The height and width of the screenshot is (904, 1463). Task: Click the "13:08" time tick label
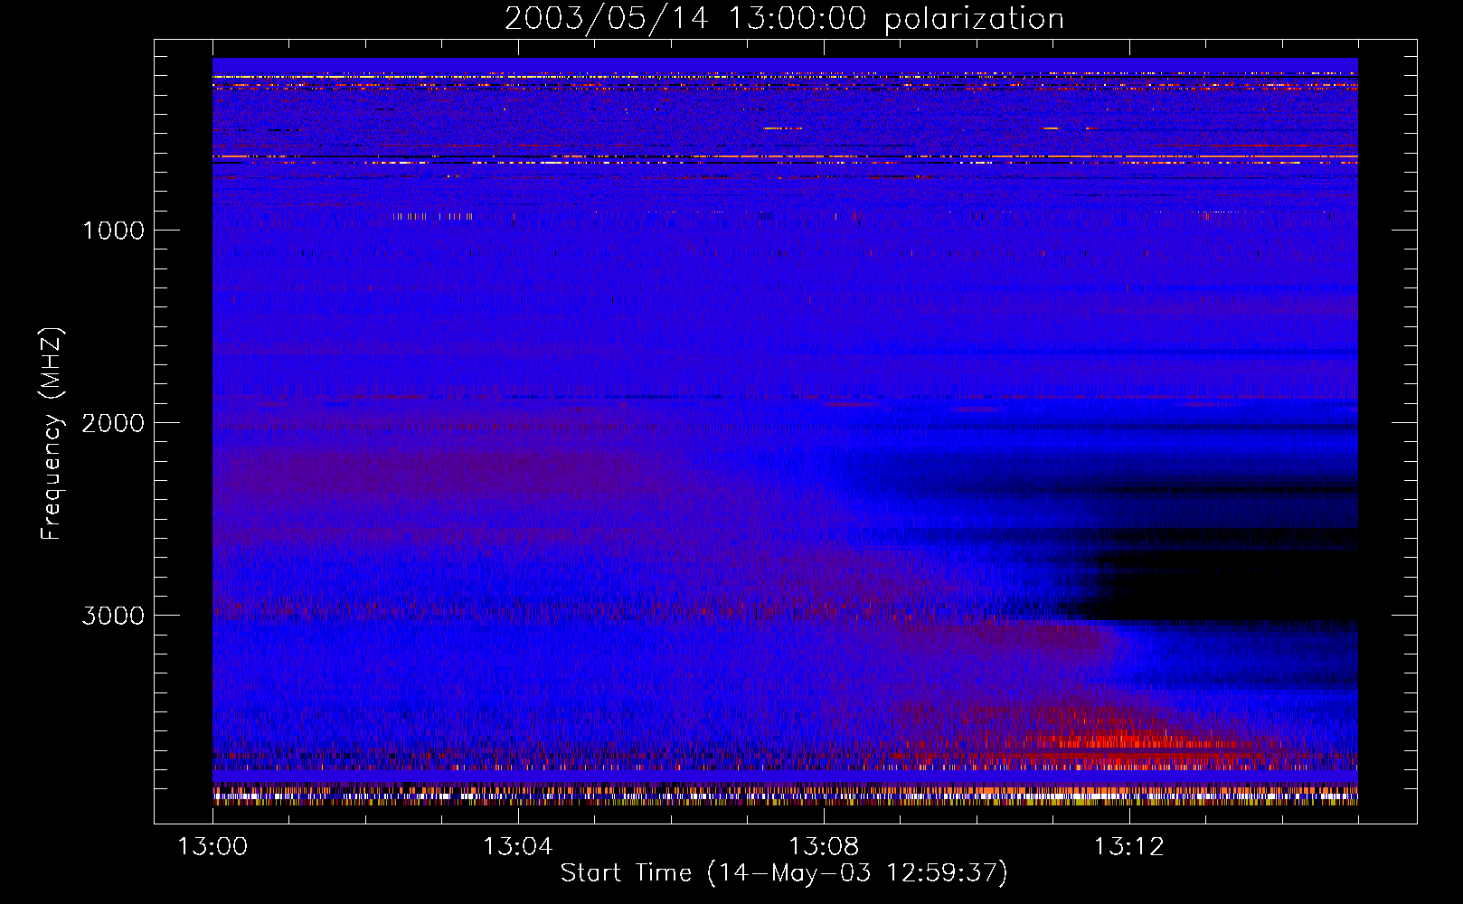point(823,847)
